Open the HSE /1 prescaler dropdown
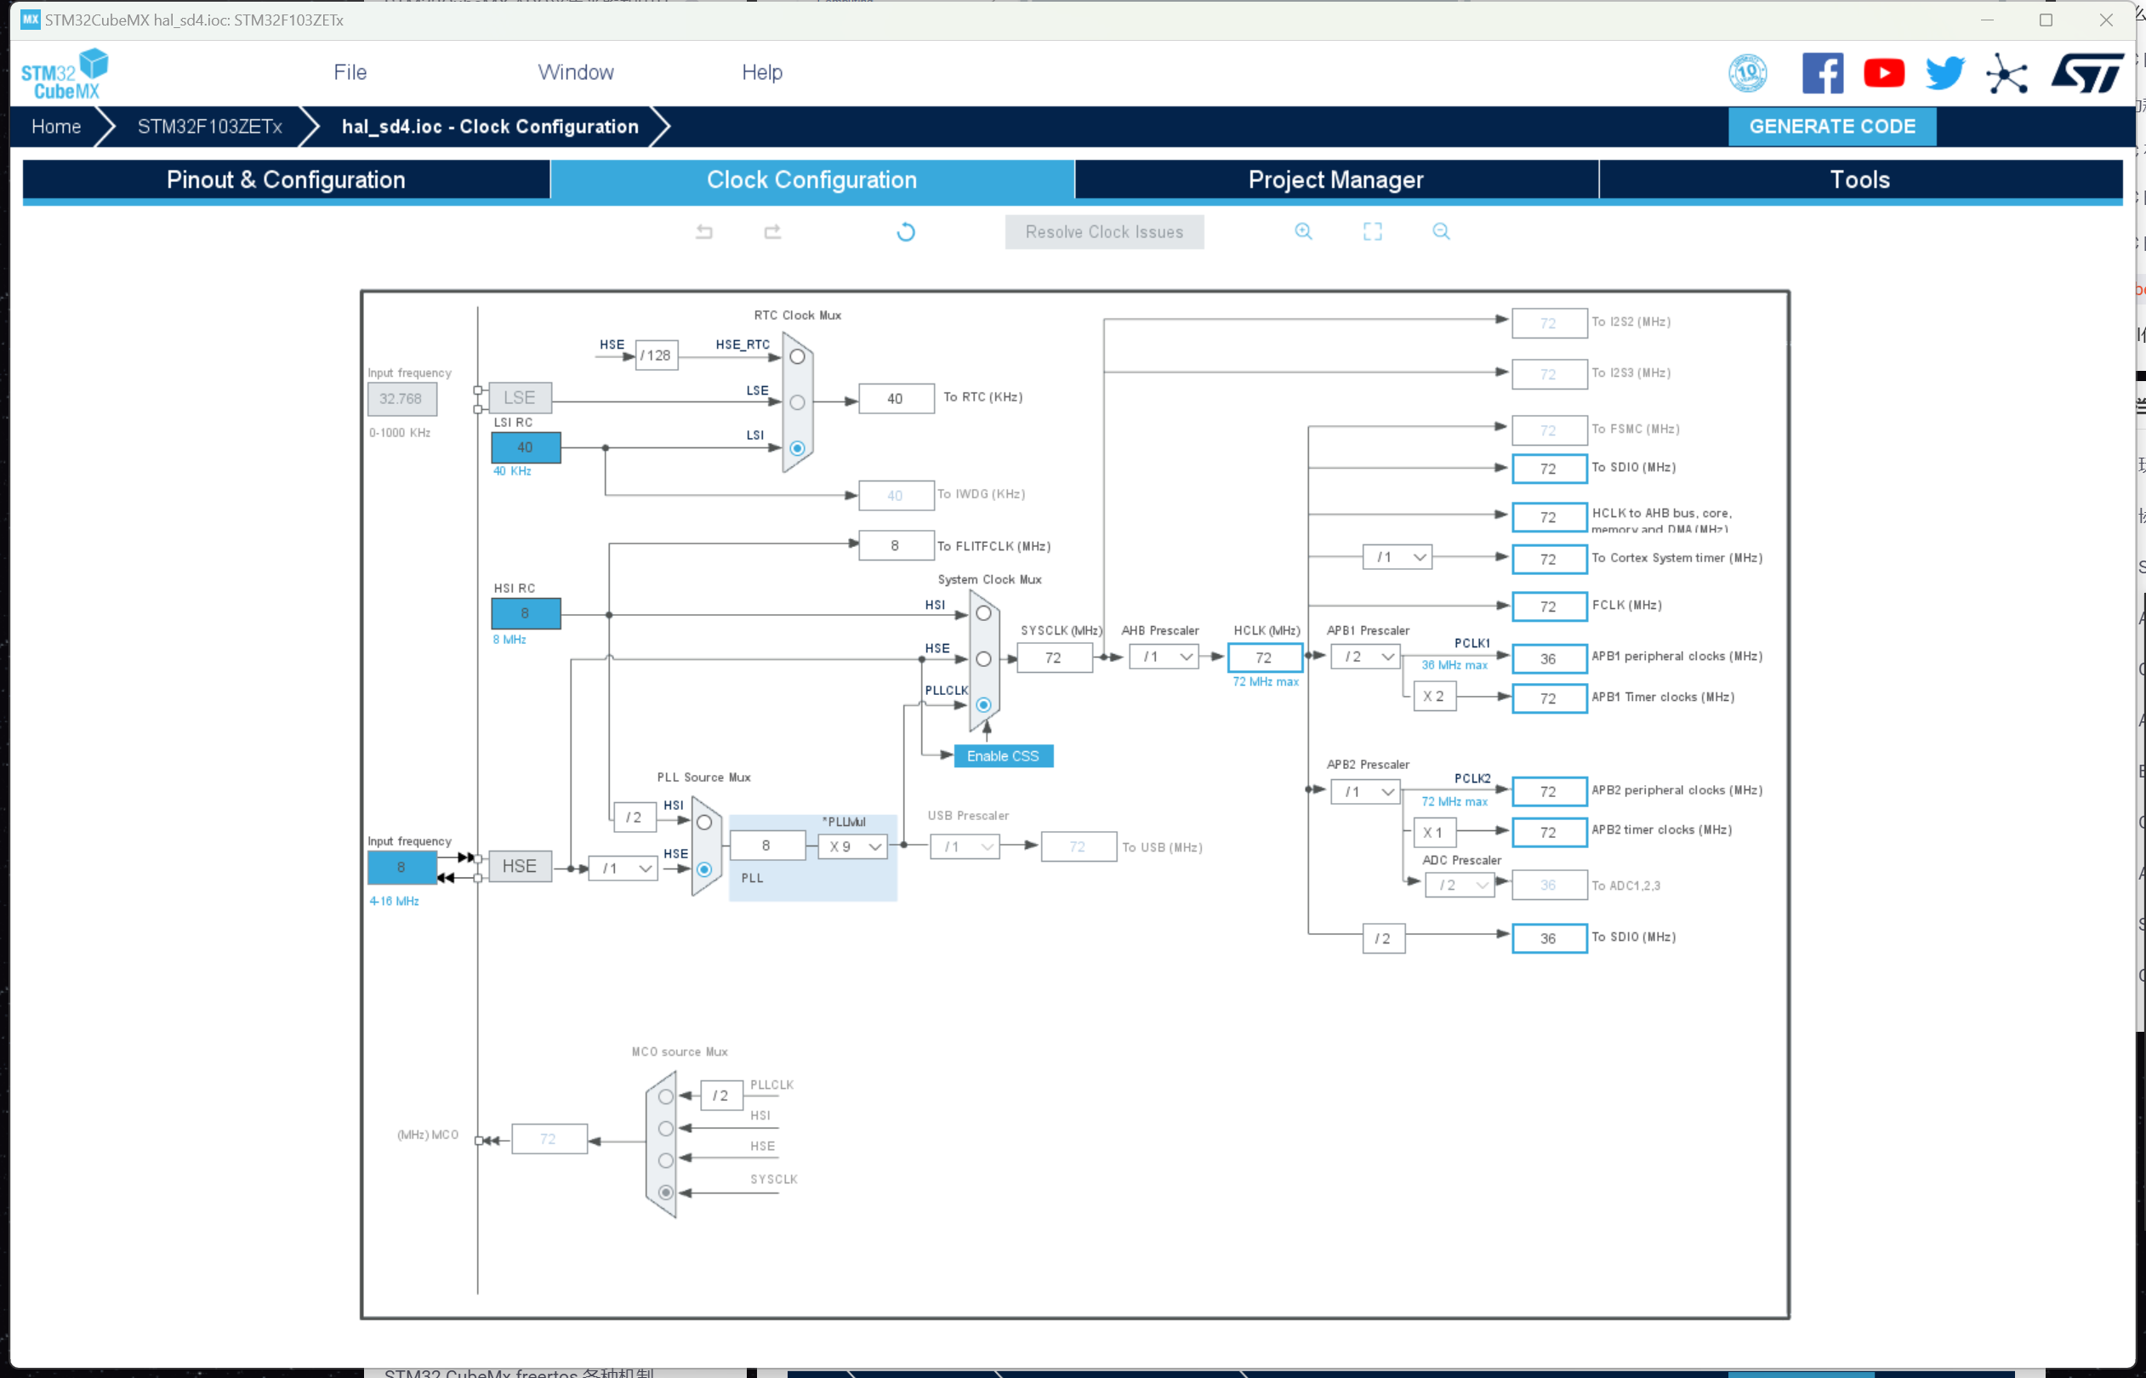This screenshot has height=1378, width=2146. (x=623, y=868)
